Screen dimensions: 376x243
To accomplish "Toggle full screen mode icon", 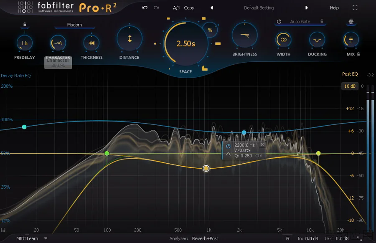I will click(x=355, y=8).
